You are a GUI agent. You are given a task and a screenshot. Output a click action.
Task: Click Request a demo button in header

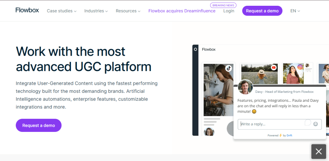tap(262, 11)
